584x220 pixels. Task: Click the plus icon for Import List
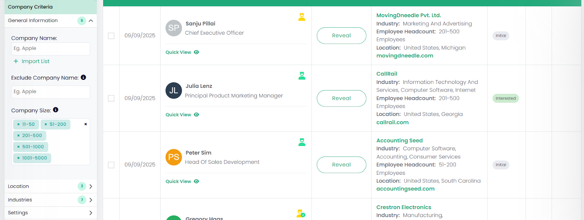[x=16, y=61]
